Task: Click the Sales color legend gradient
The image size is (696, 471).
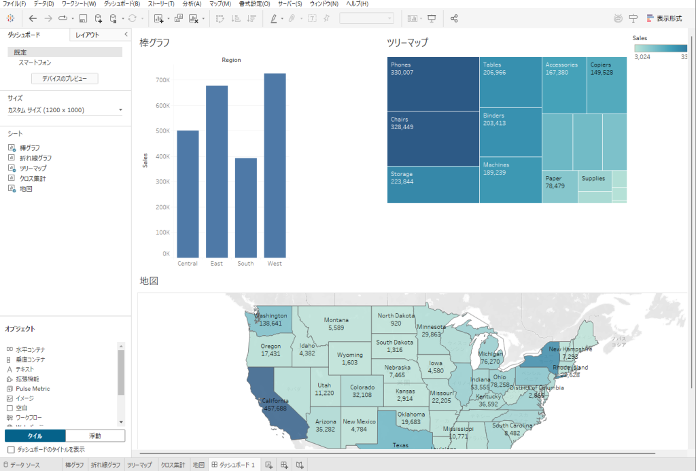Action: (x=659, y=48)
